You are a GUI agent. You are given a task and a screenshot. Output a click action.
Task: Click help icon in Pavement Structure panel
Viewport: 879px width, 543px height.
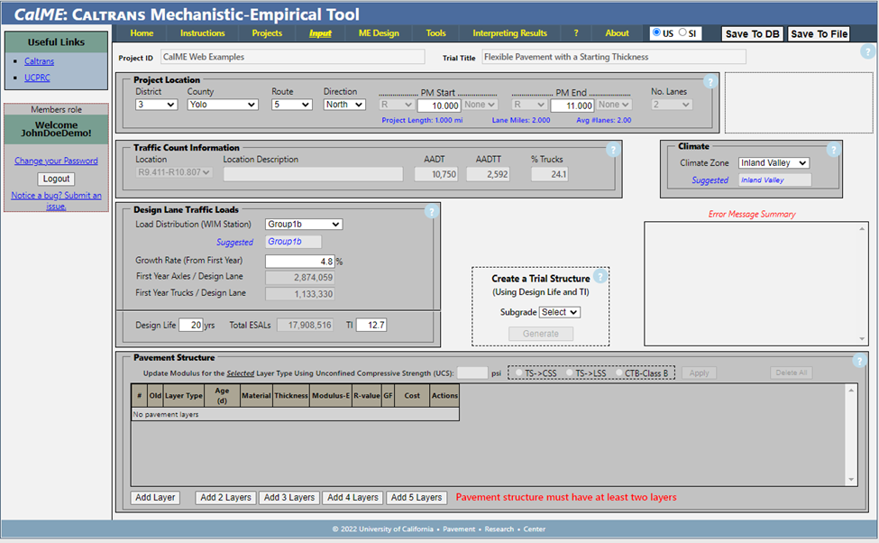860,360
